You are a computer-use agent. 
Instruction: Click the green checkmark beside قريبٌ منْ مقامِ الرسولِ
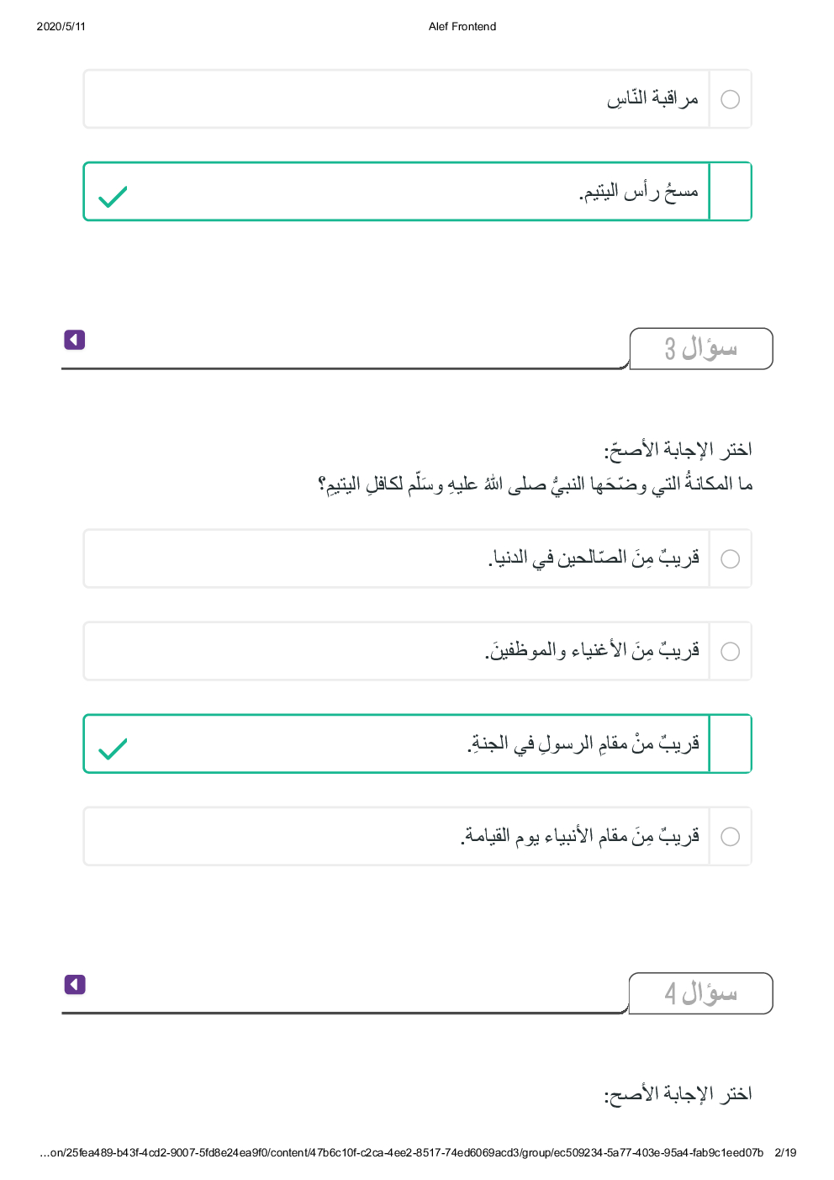click(113, 748)
